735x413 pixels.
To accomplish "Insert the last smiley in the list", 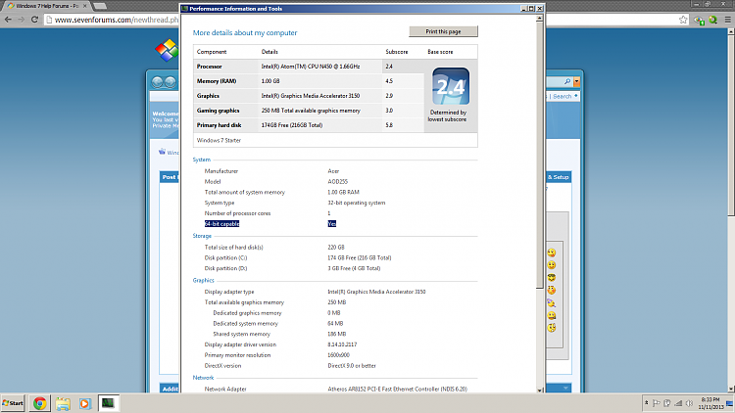I will pyautogui.click(x=552, y=328).
